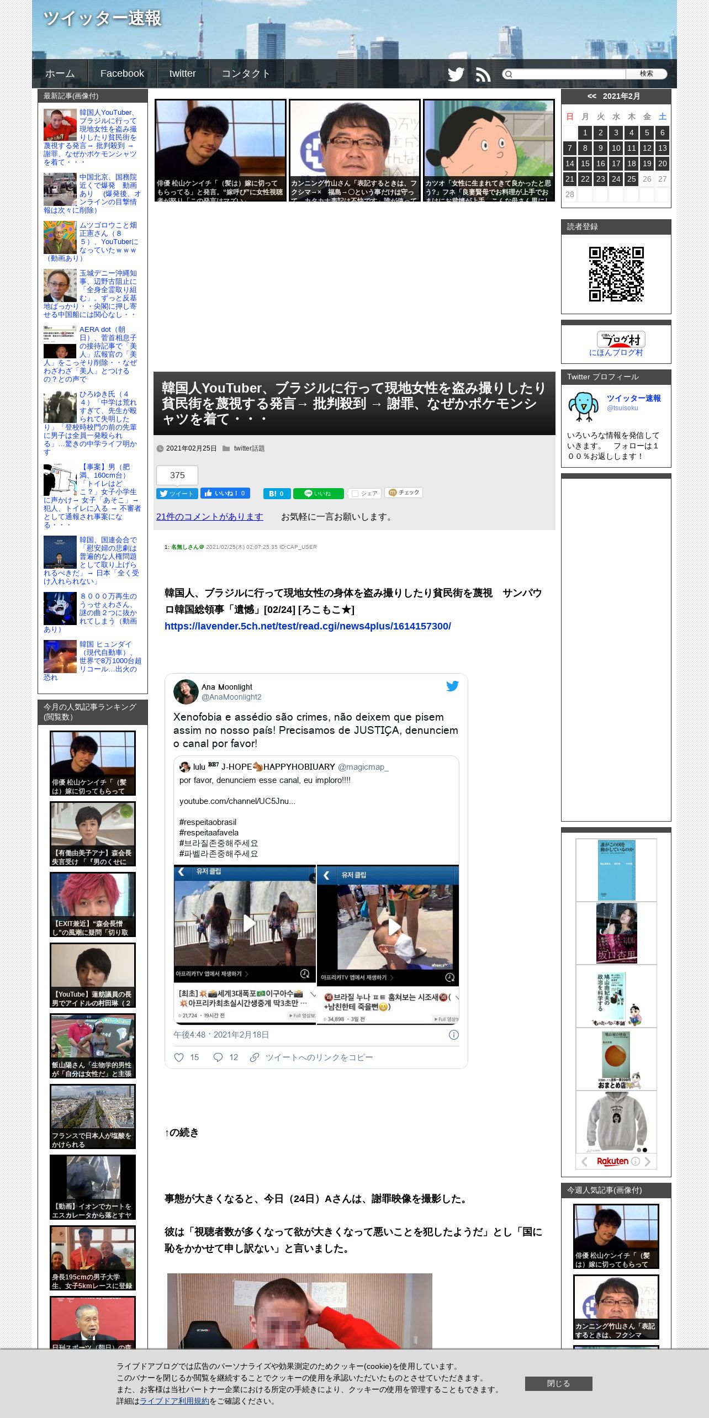Viewport: 709px width, 1418px height.
Task: Click the Rakuten widget next arrow
Action: point(647,1162)
